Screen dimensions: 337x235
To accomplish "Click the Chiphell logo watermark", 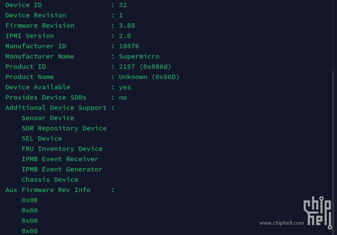I will pyautogui.click(x=318, y=213).
